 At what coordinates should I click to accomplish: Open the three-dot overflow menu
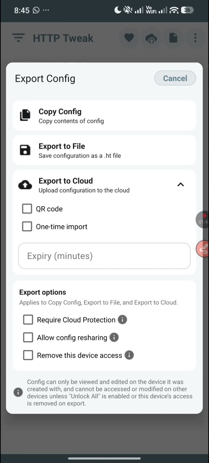(195, 38)
